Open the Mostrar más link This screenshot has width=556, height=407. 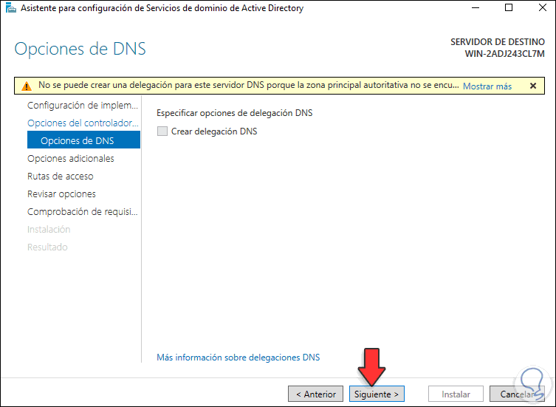tap(487, 86)
